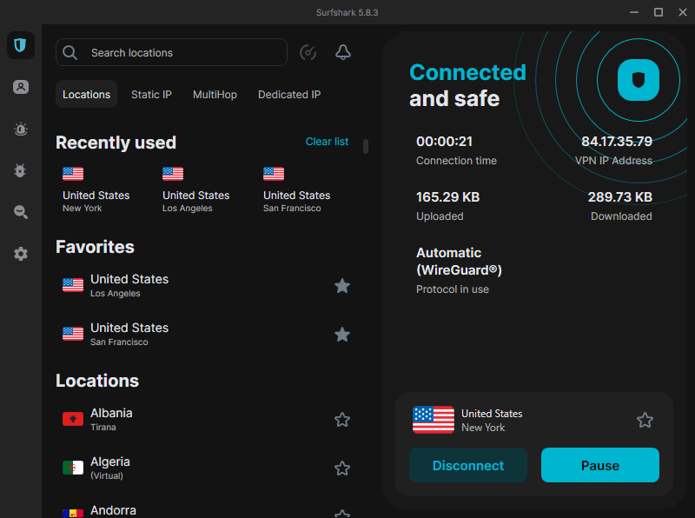The height and width of the screenshot is (518, 695).
Task: Select recent United States New York
Action: pyautogui.click(x=96, y=189)
